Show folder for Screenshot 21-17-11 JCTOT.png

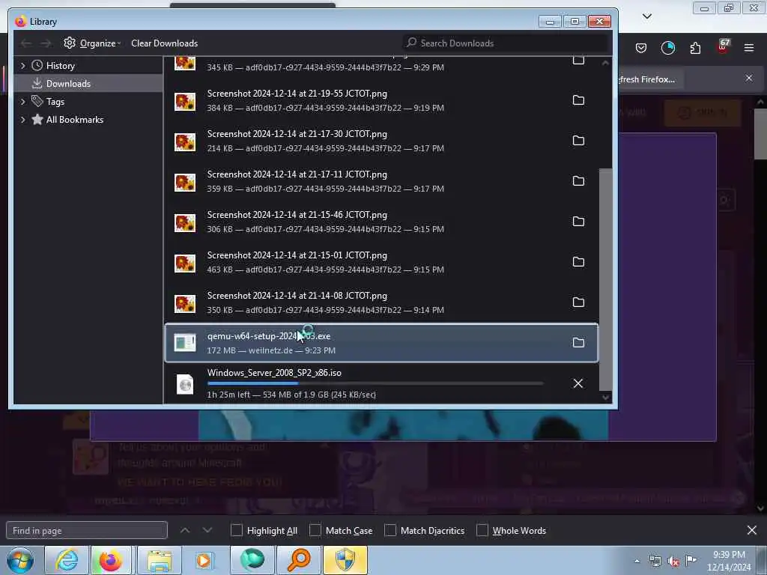(x=578, y=181)
